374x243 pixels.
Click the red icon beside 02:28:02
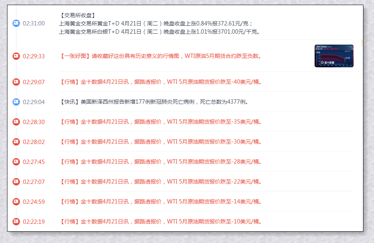click(16, 142)
